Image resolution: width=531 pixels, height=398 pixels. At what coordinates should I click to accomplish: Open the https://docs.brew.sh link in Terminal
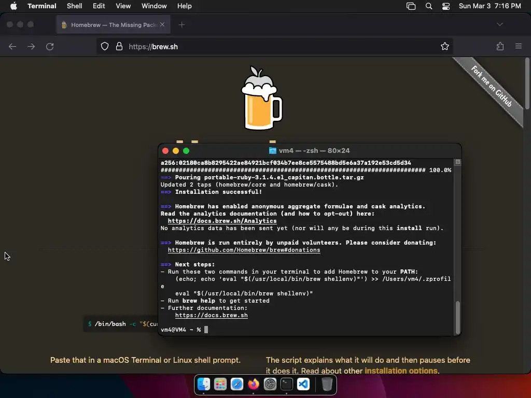212,316
